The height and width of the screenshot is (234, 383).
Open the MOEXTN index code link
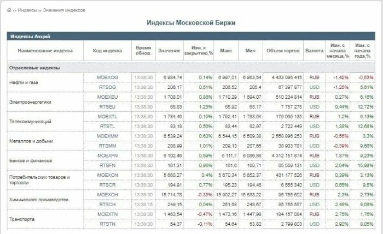tap(107, 214)
